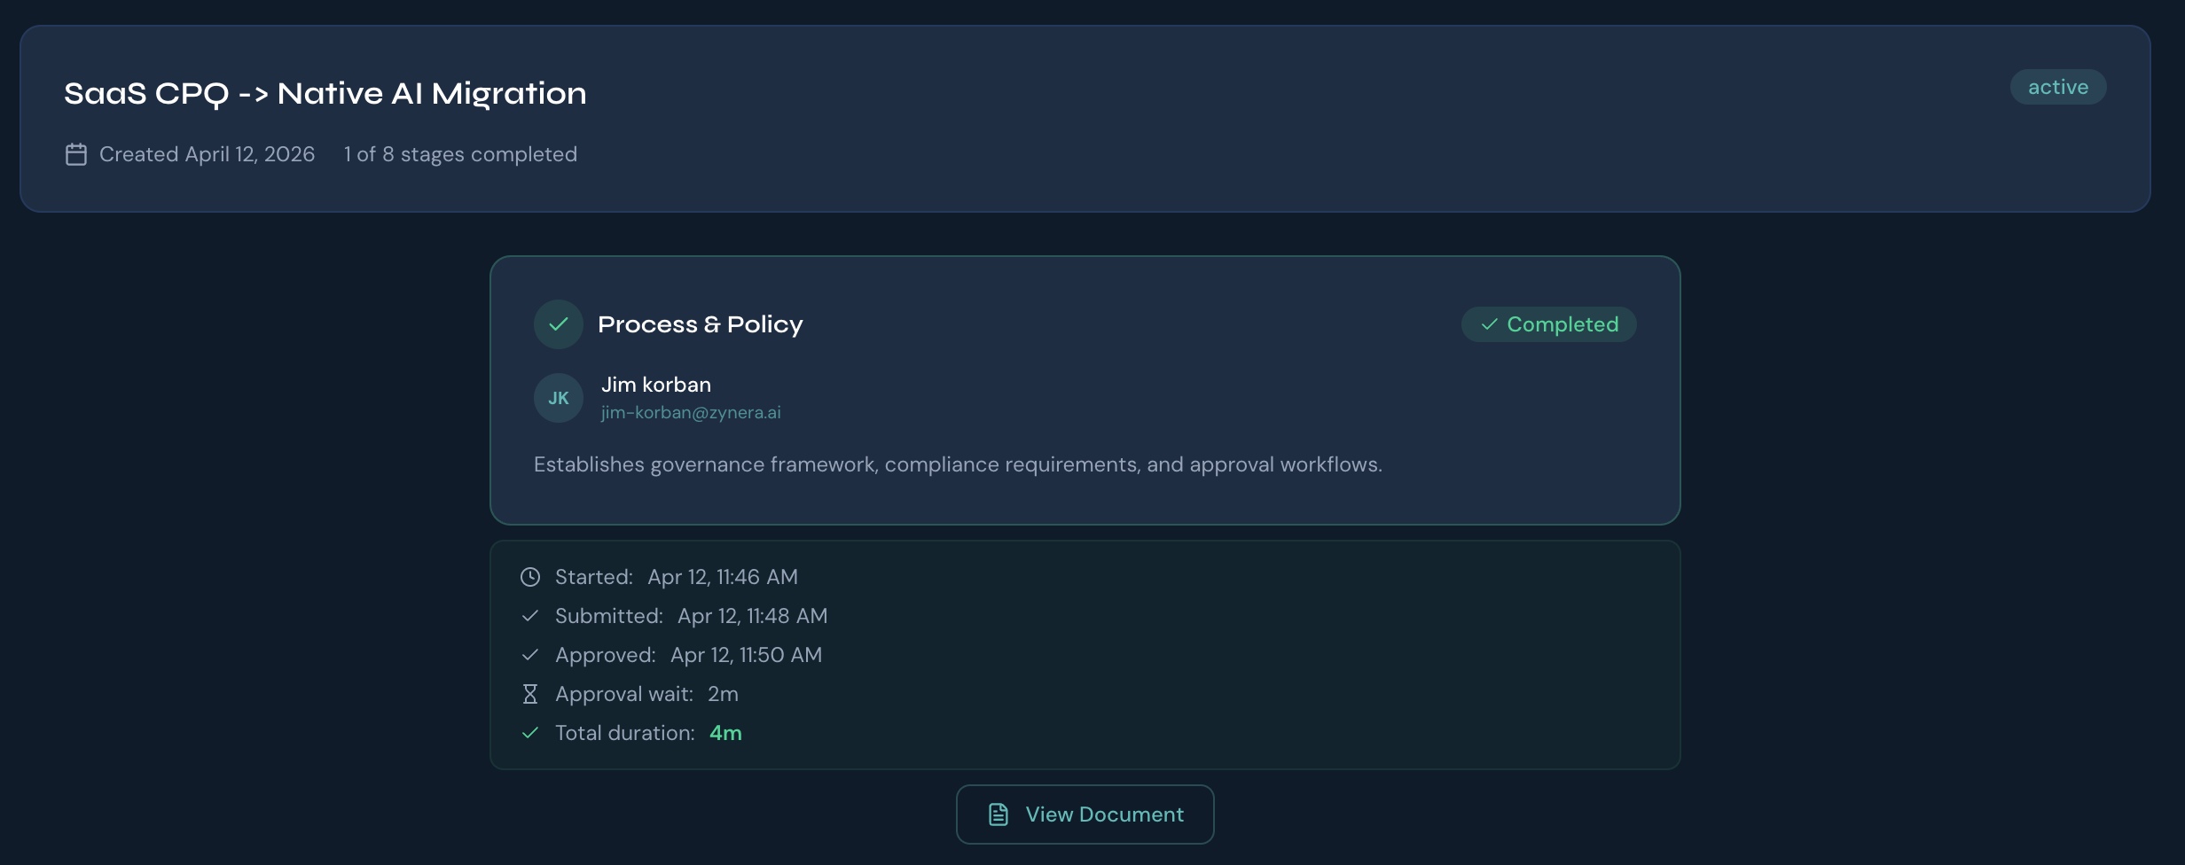This screenshot has height=865, width=2185.
Task: Click the 4m total duration value
Action: (725, 733)
